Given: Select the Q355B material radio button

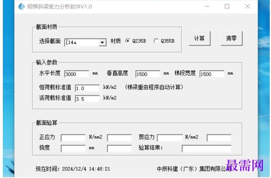Looking at the screenshot, I should pos(156,41).
